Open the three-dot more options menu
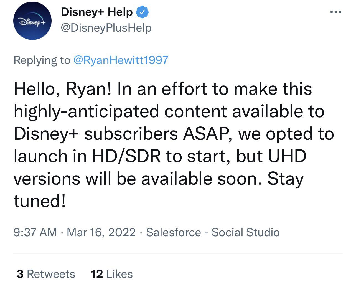Viewport: 356px width, 282px height. pyautogui.click(x=336, y=12)
